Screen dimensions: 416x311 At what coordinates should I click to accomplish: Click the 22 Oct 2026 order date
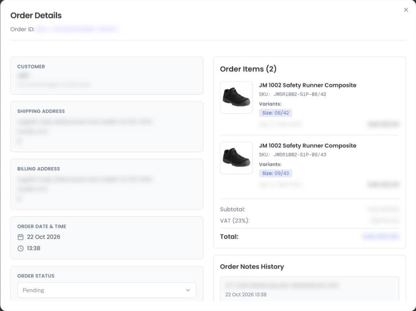click(43, 237)
